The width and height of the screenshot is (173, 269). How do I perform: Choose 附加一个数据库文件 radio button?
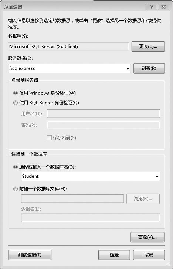[x=16, y=189]
